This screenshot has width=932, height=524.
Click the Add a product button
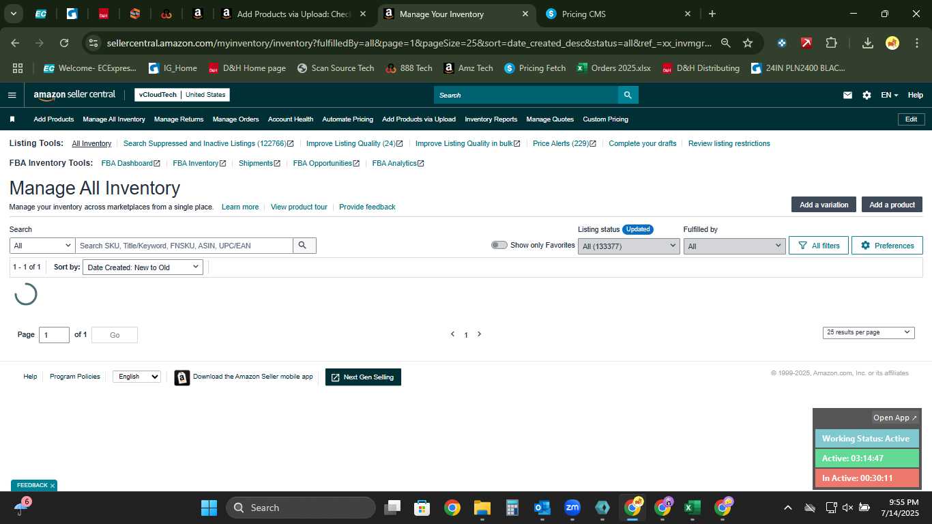point(892,205)
